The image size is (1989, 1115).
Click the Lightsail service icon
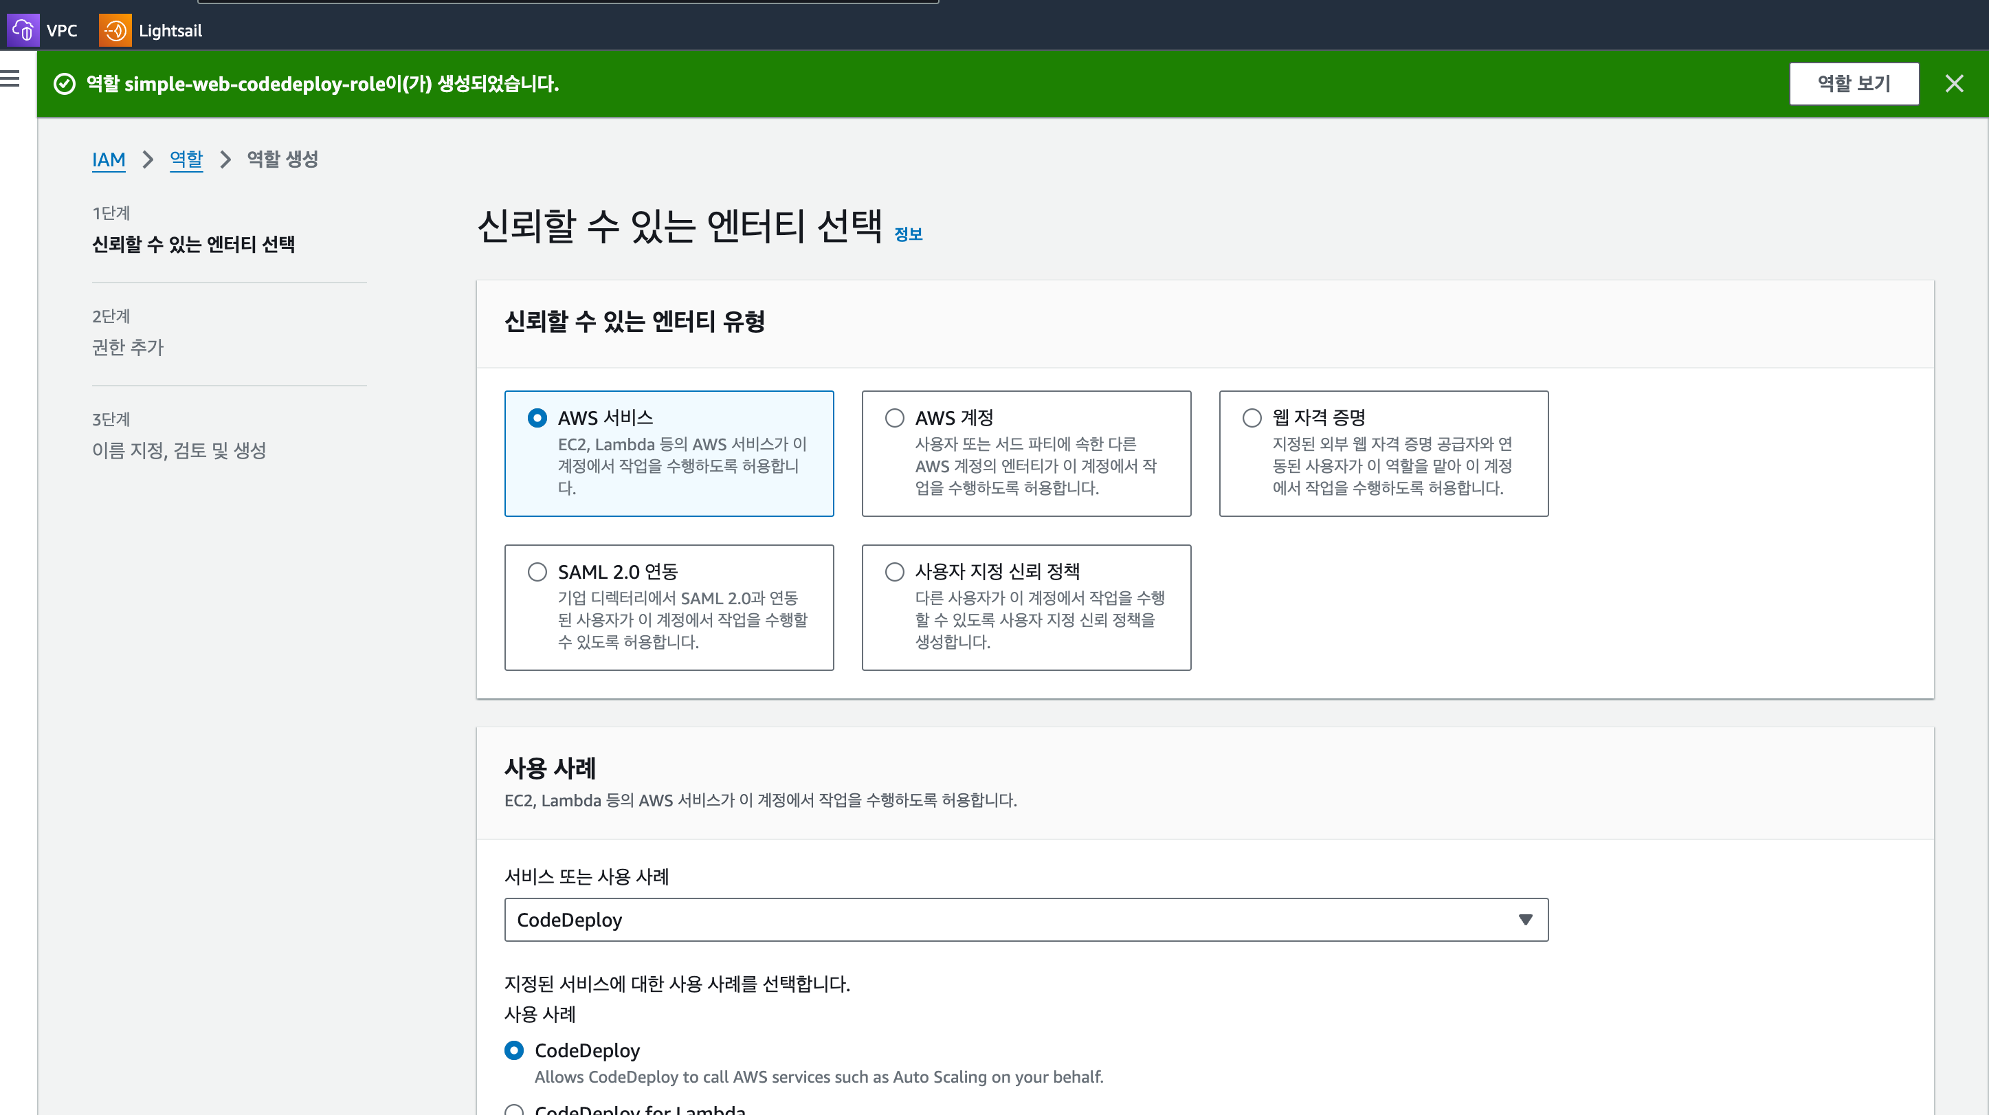115,31
